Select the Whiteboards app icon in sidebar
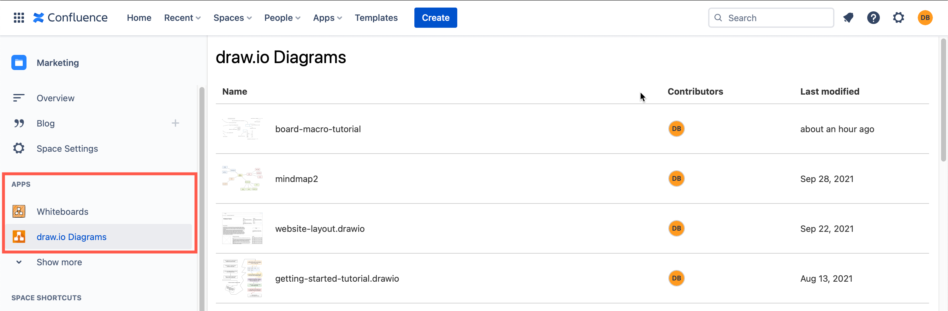The height and width of the screenshot is (311, 948). point(19,211)
